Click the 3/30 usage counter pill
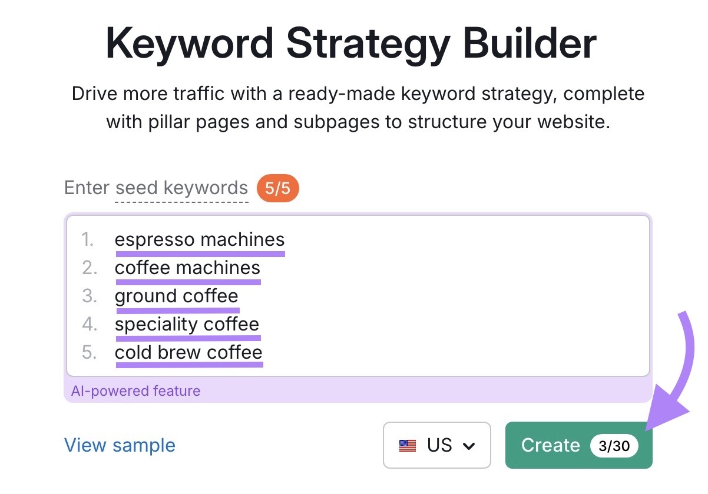Image resolution: width=708 pixels, height=494 pixels. point(615,446)
